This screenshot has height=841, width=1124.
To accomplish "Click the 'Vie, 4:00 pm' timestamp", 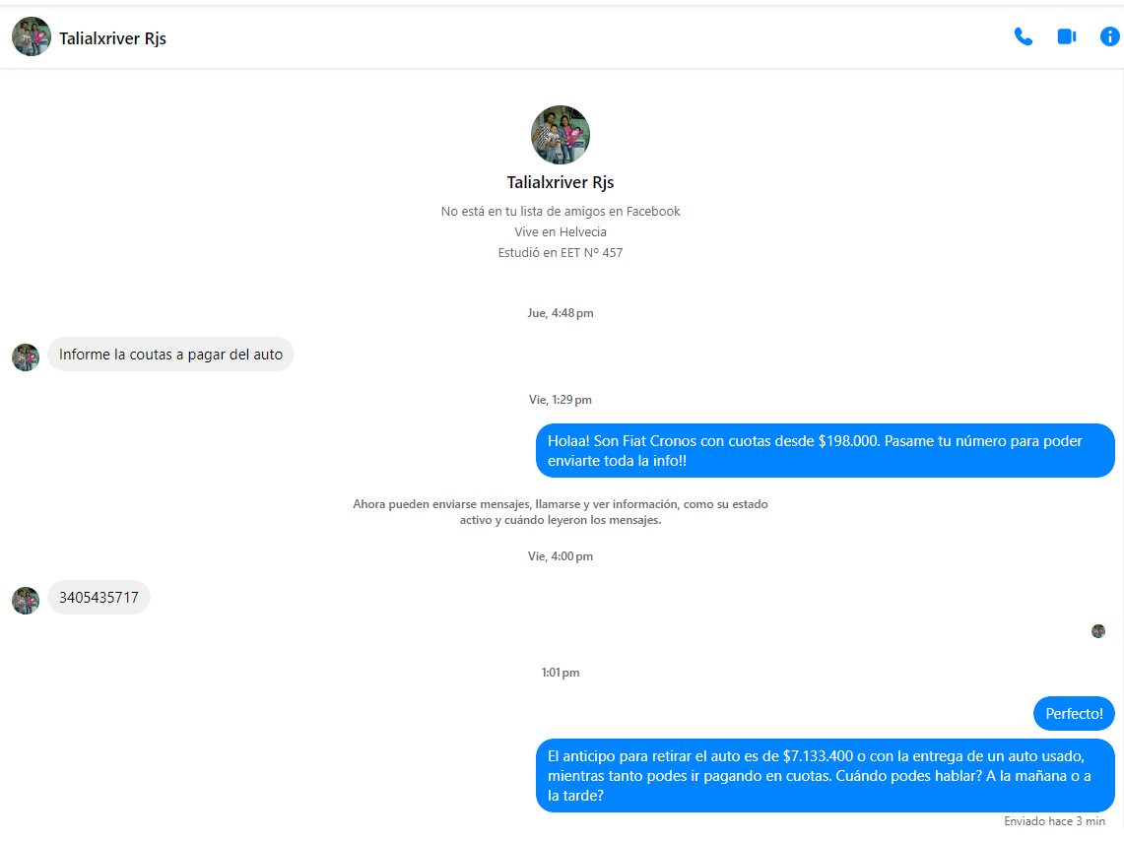I will (x=561, y=556).
